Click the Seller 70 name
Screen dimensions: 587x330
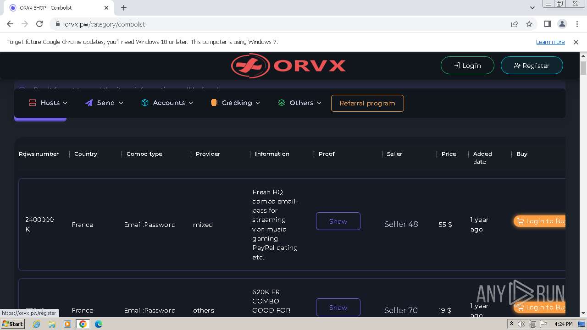tap(401, 310)
